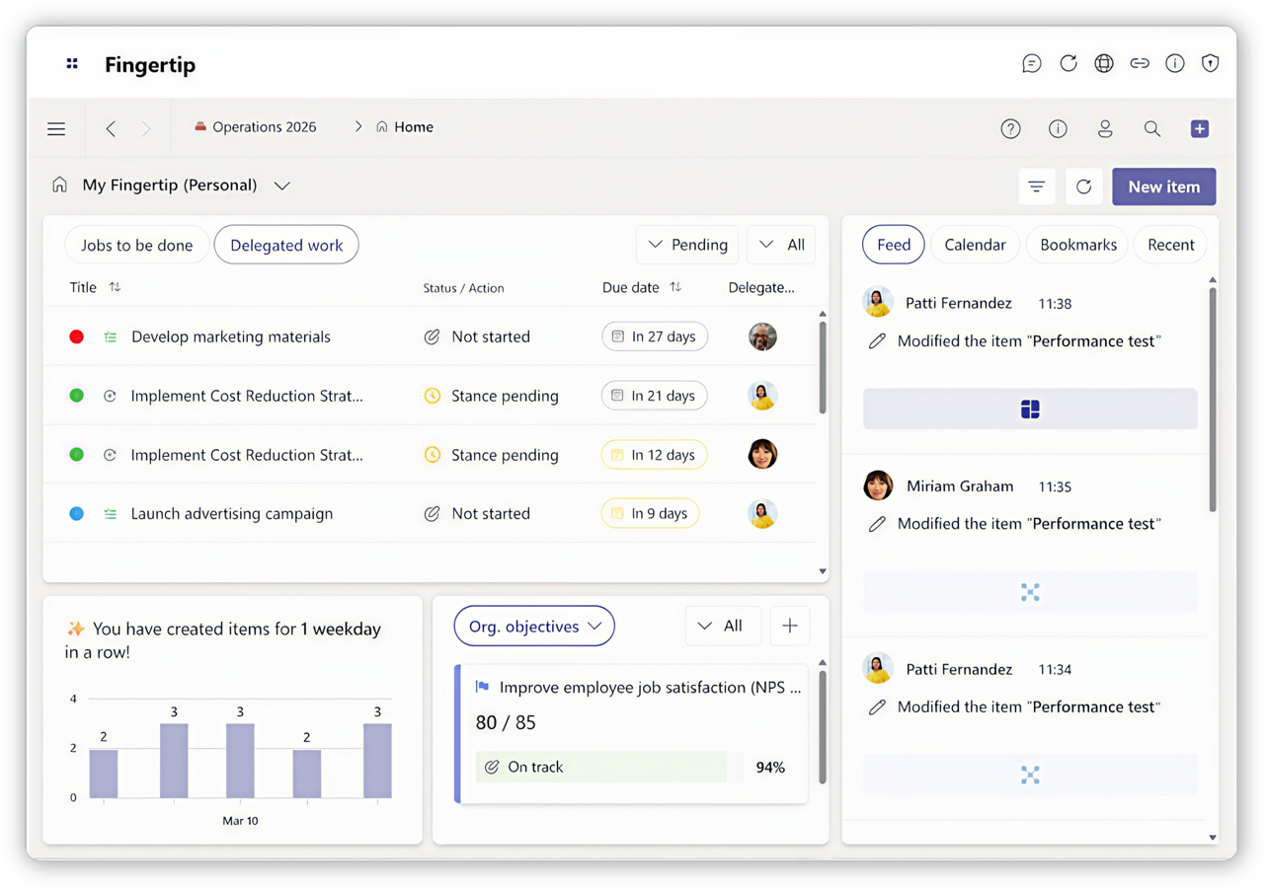Switch to Jobs to be done view
This screenshot has width=1267, height=890.
136,245
